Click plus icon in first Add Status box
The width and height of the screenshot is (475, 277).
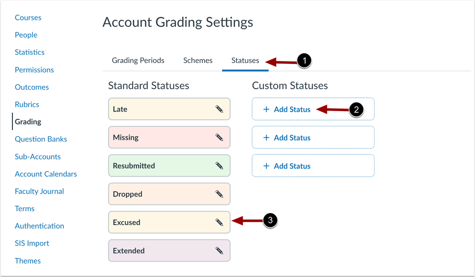pyautogui.click(x=266, y=109)
